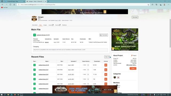
Task: Open sodium-forge-2.9.9 file link
Action: [43, 70]
